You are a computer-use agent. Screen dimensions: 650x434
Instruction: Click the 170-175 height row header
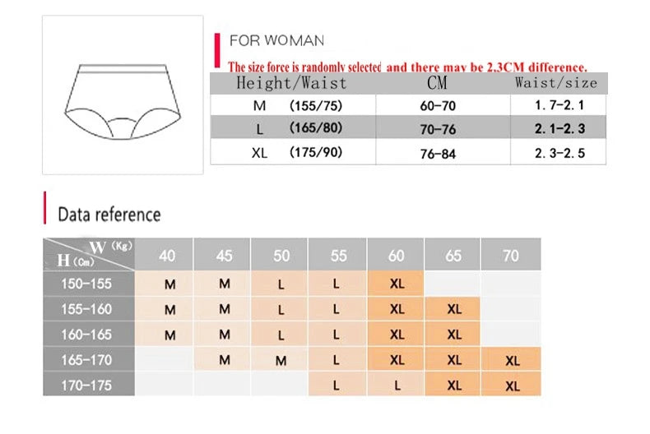pos(89,385)
